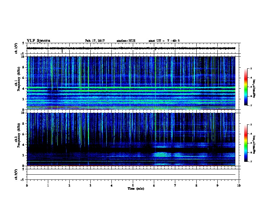
Task: Click the log(PSD) label beside ch.2 color bar
Action: tap(254, 144)
